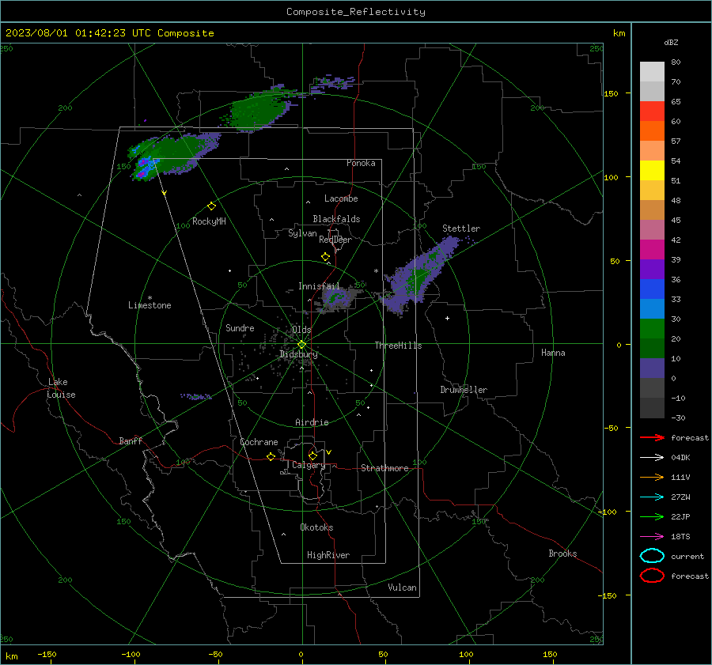Select the Strathmore city label
This screenshot has width=712, height=665.
(384, 468)
